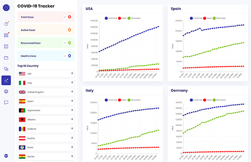Toggle the Death series in the Spain chart legend
The height and width of the screenshot is (162, 251).
207,18
